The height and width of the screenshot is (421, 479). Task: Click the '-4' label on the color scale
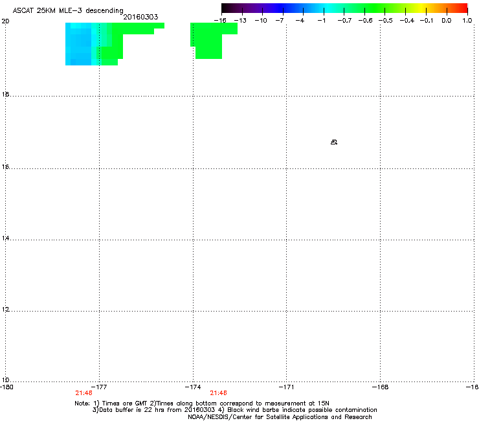[300, 21]
